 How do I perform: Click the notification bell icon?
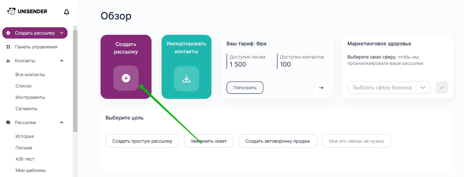(x=66, y=12)
